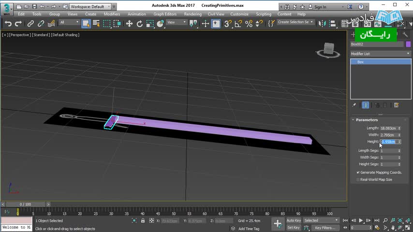Toggle the selection lock icon
The height and width of the screenshot is (232, 413).
143,220
